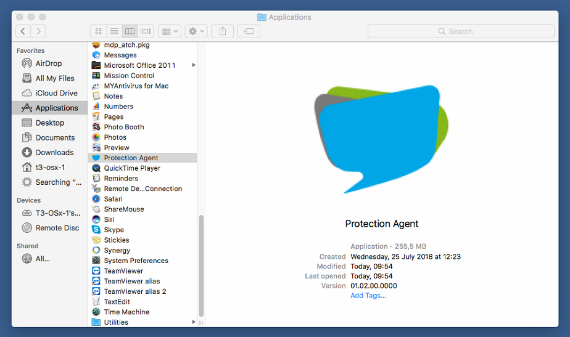
Task: Select the ShareMouse app icon
Action: 96,209
